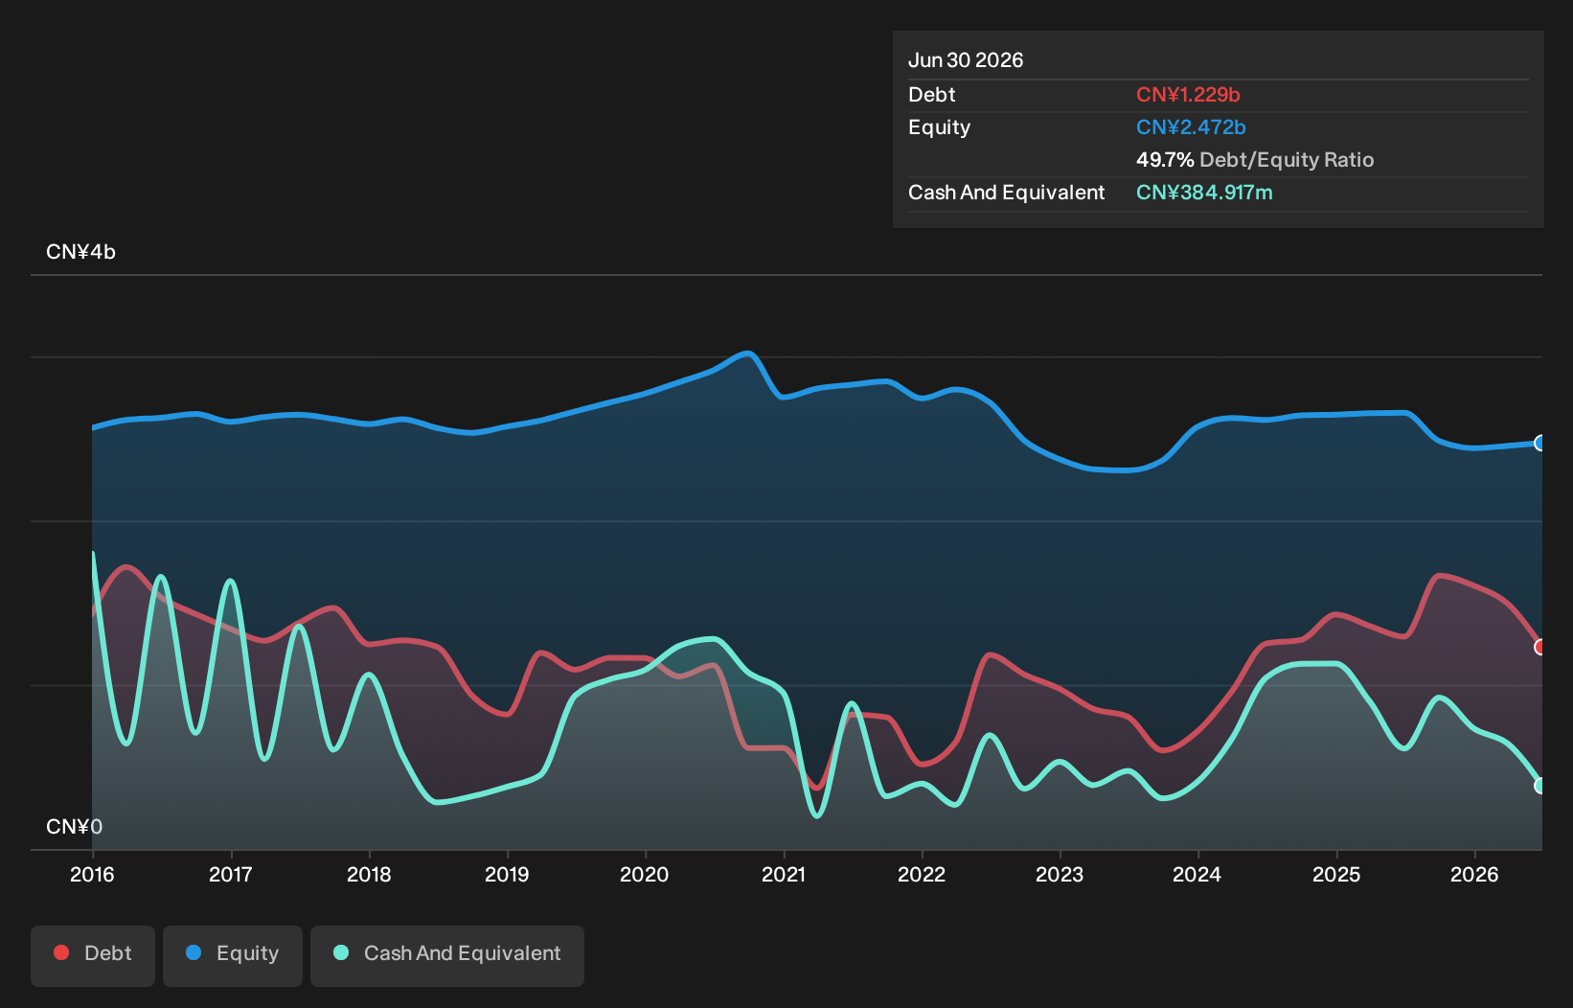Screen dimensions: 1573x1008
Task: Select the 2026 x-axis label
Action: (1474, 874)
